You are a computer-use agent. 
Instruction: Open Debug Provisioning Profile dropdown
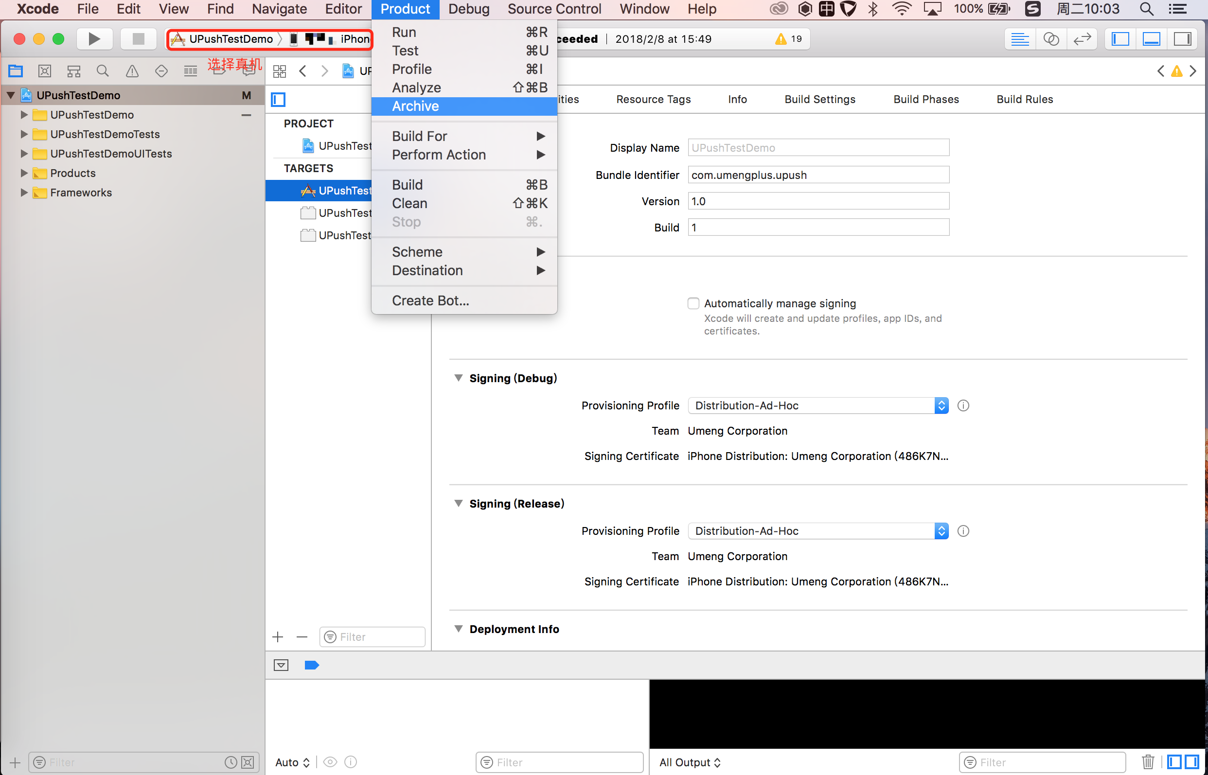click(818, 405)
